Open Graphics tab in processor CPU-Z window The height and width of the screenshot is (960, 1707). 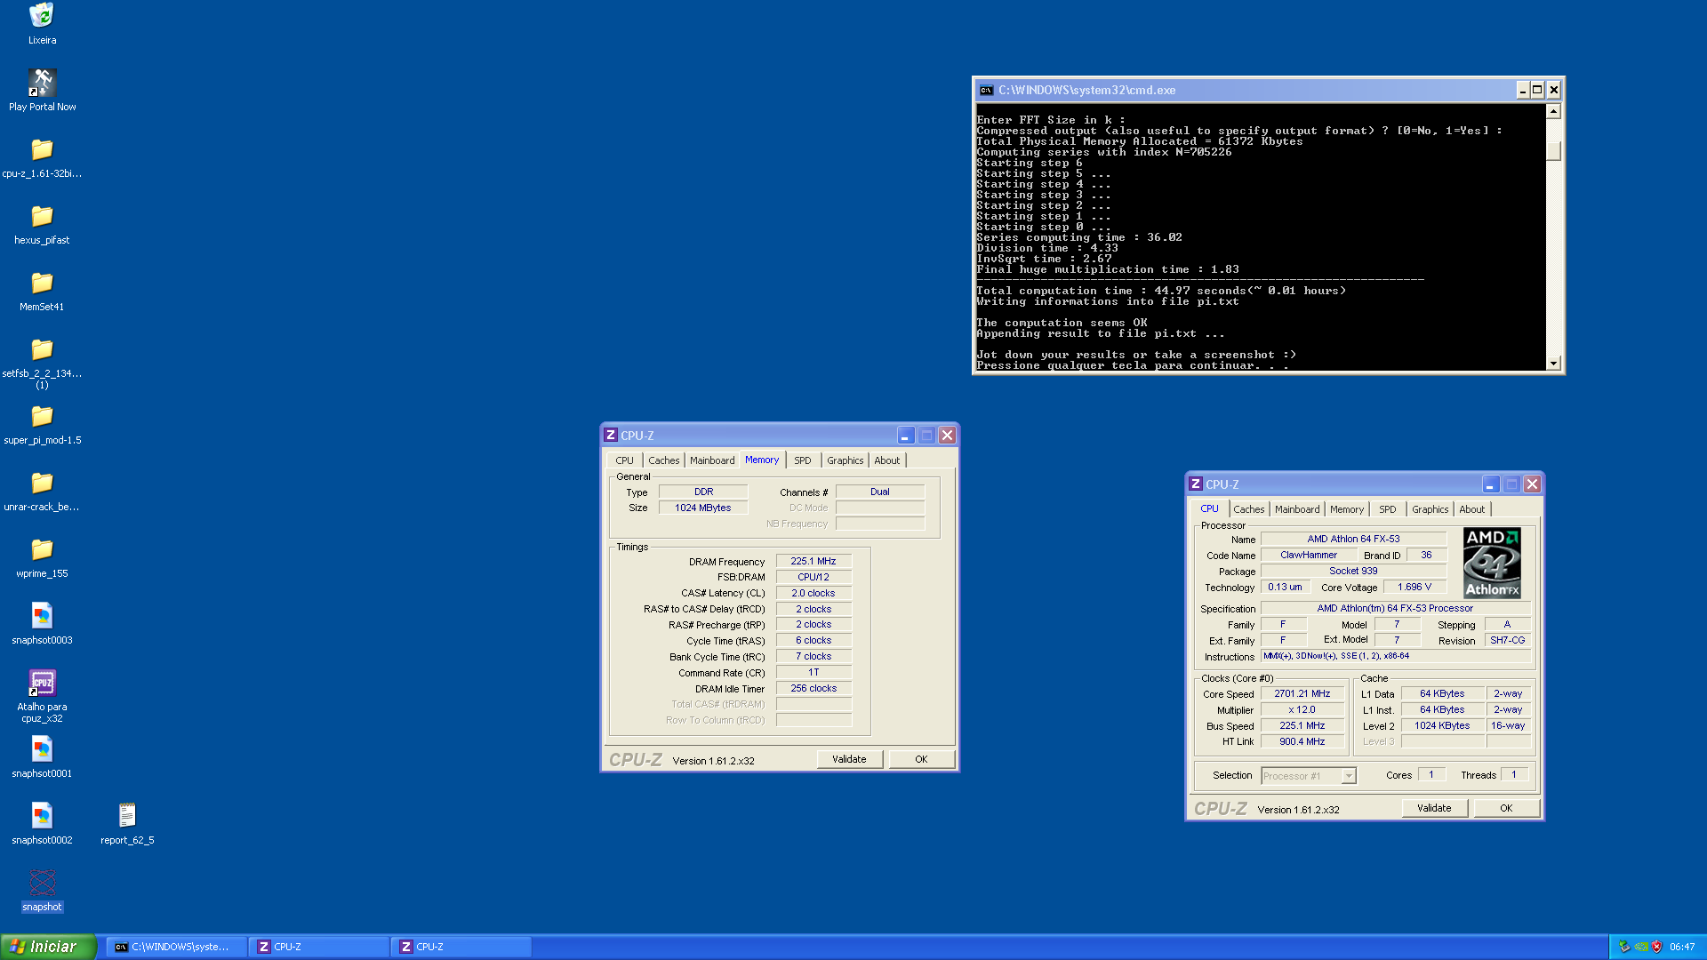[x=1430, y=509]
